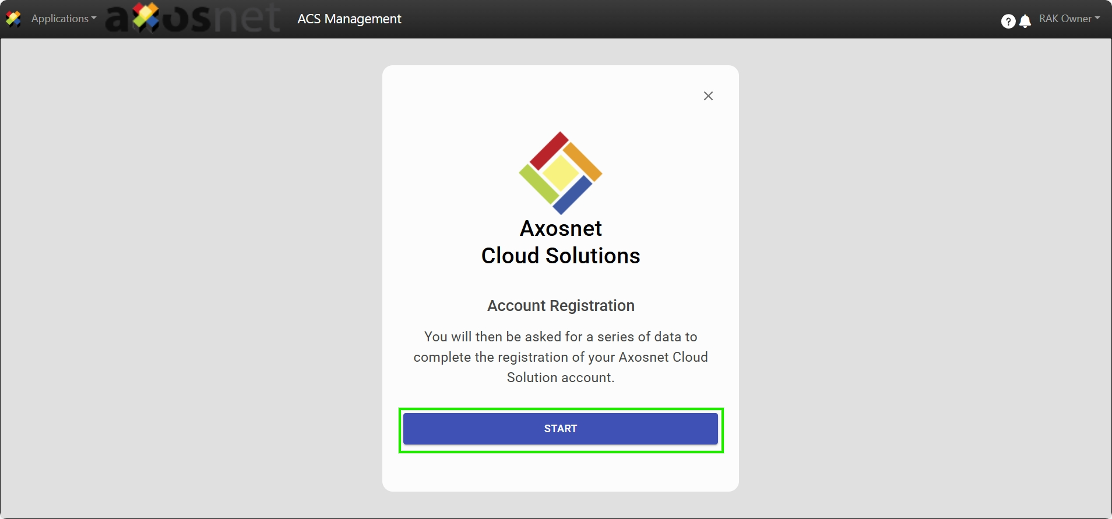Click the caret arrow next to Applications
Image resolution: width=1112 pixels, height=519 pixels.
(94, 19)
